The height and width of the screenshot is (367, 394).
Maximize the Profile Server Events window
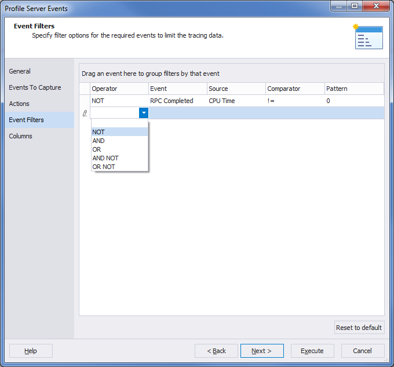point(355,6)
